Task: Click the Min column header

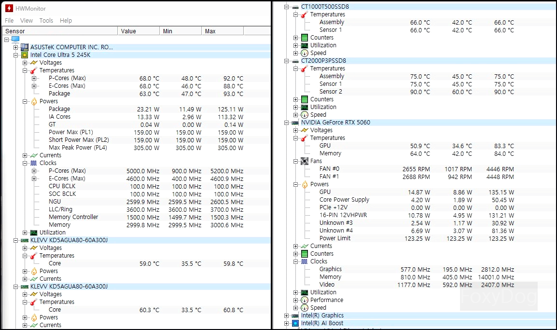Action: [181, 31]
